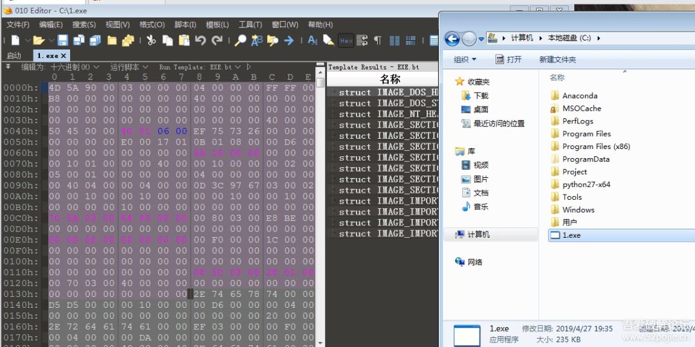The height and width of the screenshot is (347, 695).
Task: Cut the selection using the scissors icon
Action: click(x=151, y=40)
